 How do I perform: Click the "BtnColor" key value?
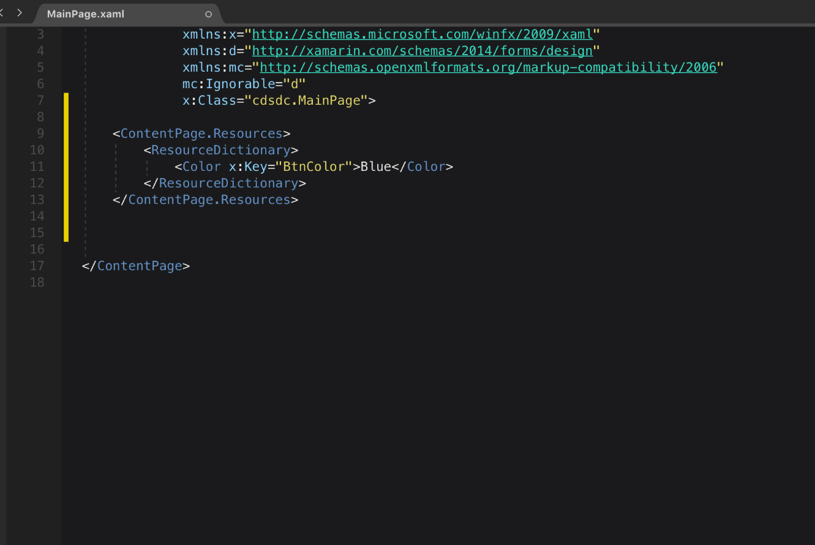coord(314,167)
